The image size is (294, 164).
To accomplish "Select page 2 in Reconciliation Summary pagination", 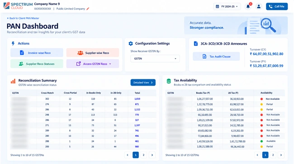I will (x=144, y=155).
